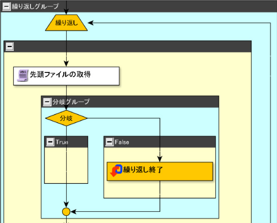Collapse the 分岐グループ group
Viewport: 277px width, 223px height.
tap(47, 102)
